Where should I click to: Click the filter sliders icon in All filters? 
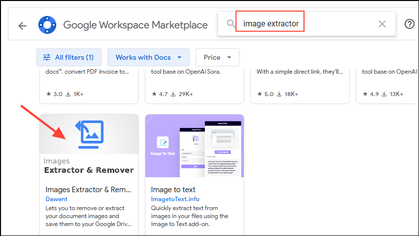47,57
